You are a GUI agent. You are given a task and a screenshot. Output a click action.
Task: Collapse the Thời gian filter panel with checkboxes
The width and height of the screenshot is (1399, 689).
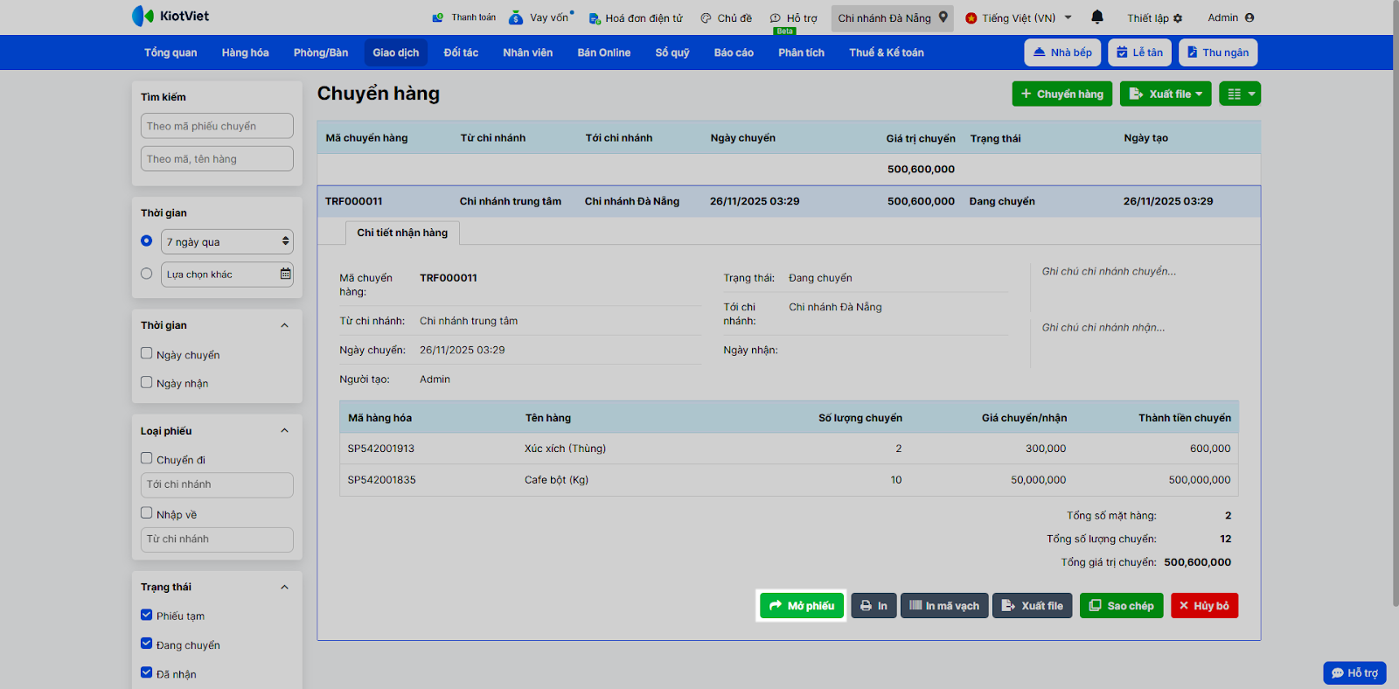coord(284,325)
